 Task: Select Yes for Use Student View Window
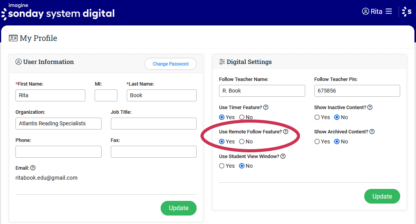point(222,166)
